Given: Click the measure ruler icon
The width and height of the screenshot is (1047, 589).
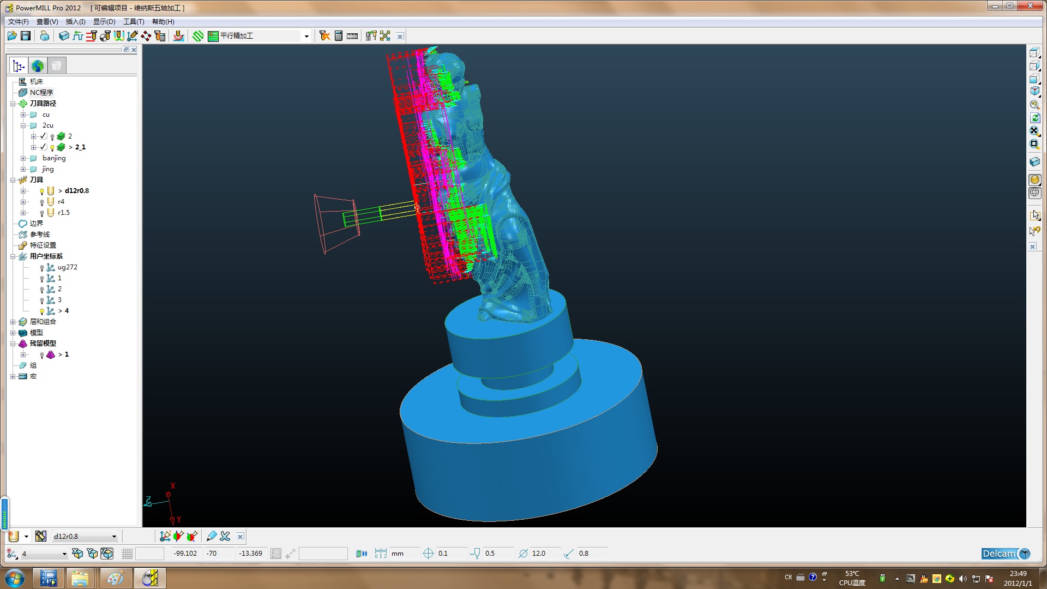Looking at the screenshot, I should pyautogui.click(x=352, y=36).
